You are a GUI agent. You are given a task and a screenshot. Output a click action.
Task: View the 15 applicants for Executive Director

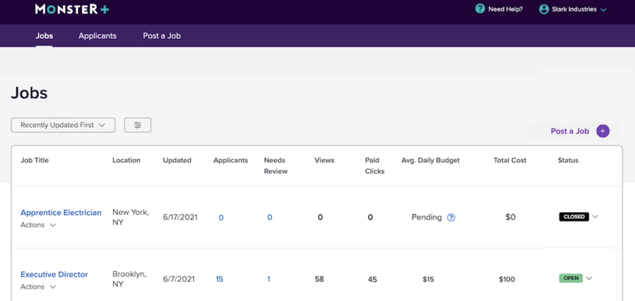tap(220, 279)
